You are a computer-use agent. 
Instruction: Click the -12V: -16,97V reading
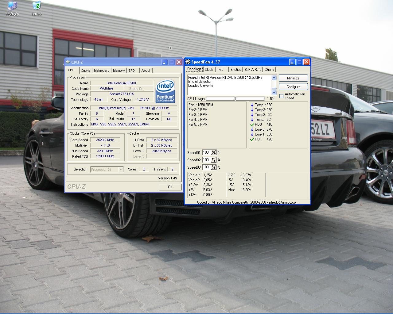(x=239, y=175)
